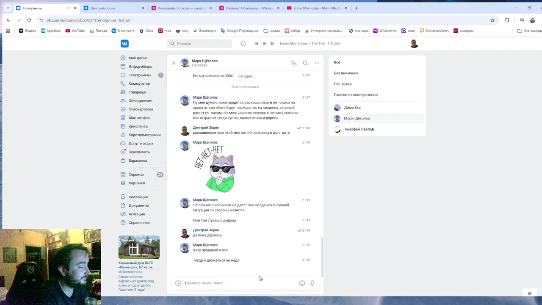Switch to the Ennio Morricone browser tab
542x305 pixels.
pos(316,8)
